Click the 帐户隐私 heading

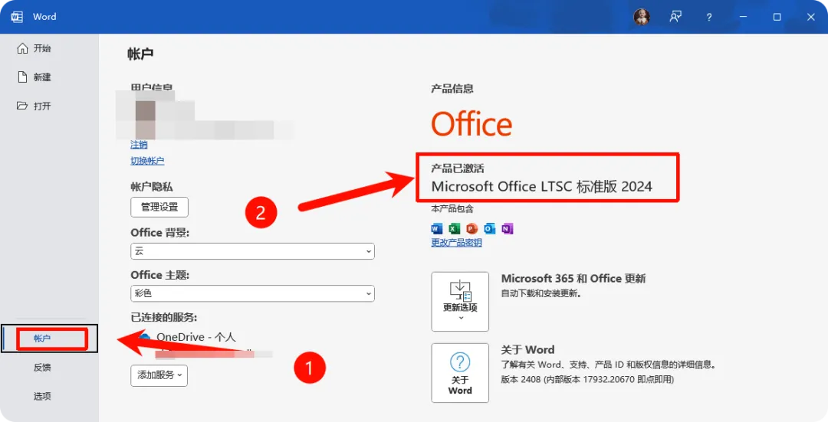[x=152, y=187]
